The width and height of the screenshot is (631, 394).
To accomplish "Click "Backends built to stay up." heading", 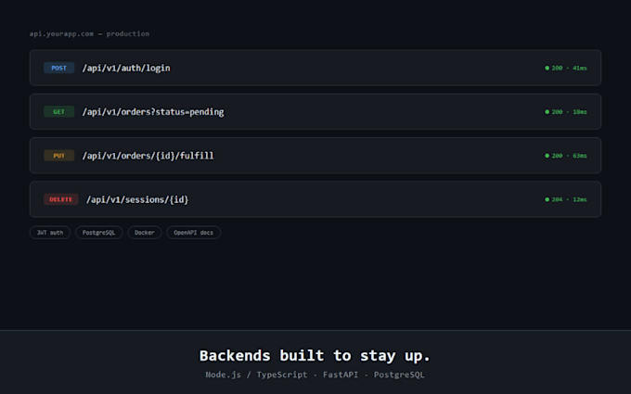I will click(315, 356).
